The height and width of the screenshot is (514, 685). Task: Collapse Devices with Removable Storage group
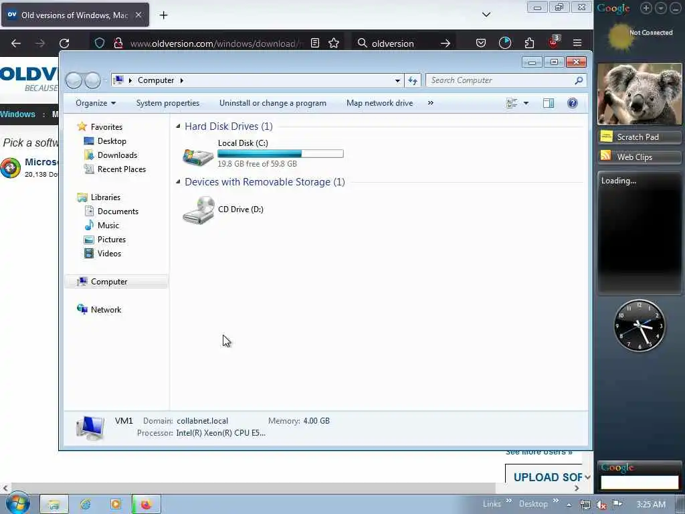pyautogui.click(x=178, y=182)
